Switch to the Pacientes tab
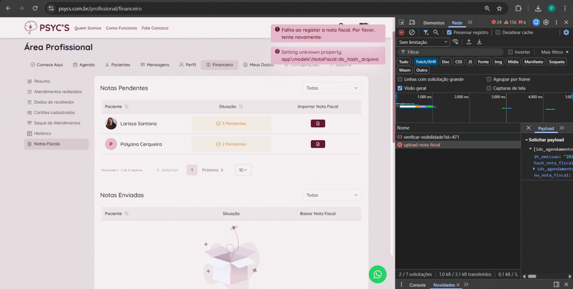 117,65
